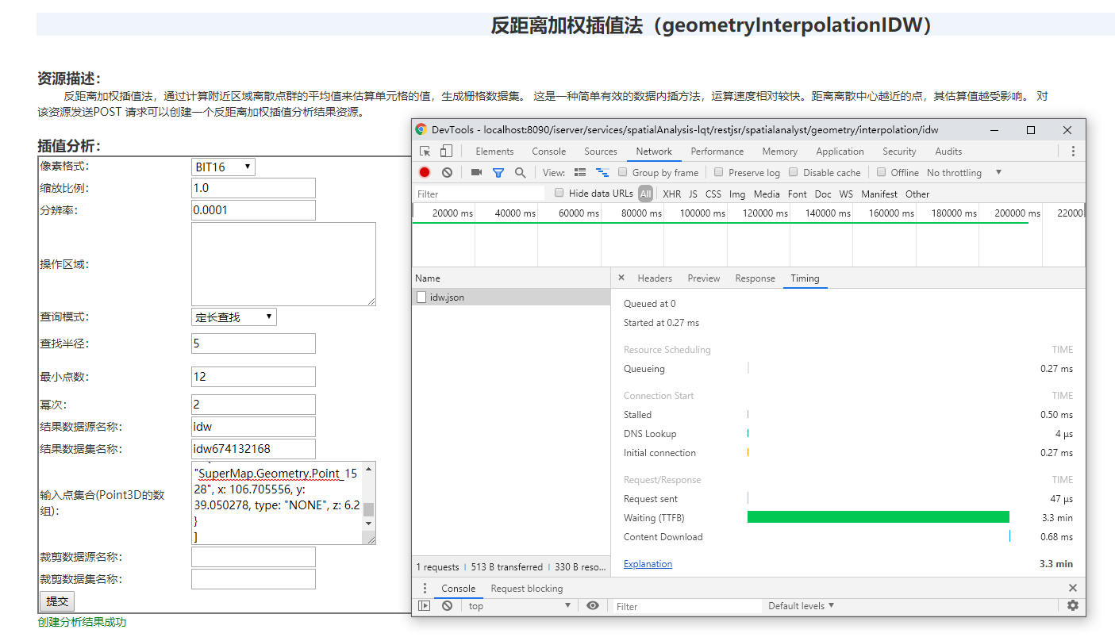Open network search with magnifier icon
Image resolution: width=1115 pixels, height=637 pixels.
click(x=520, y=172)
